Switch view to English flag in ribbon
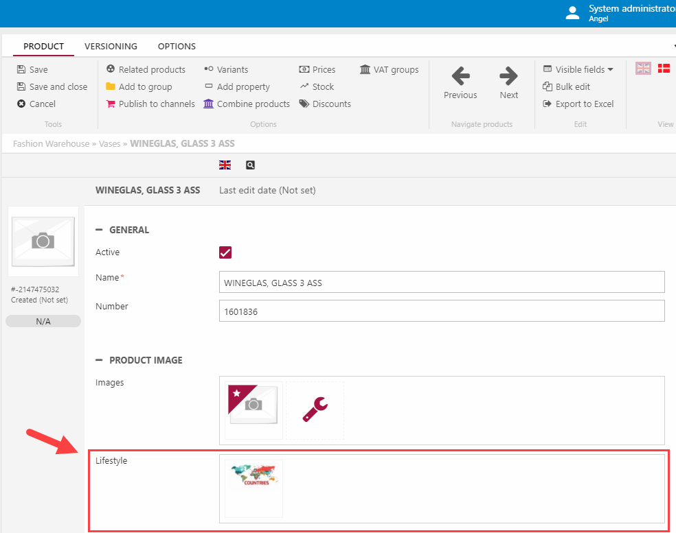 (643, 68)
